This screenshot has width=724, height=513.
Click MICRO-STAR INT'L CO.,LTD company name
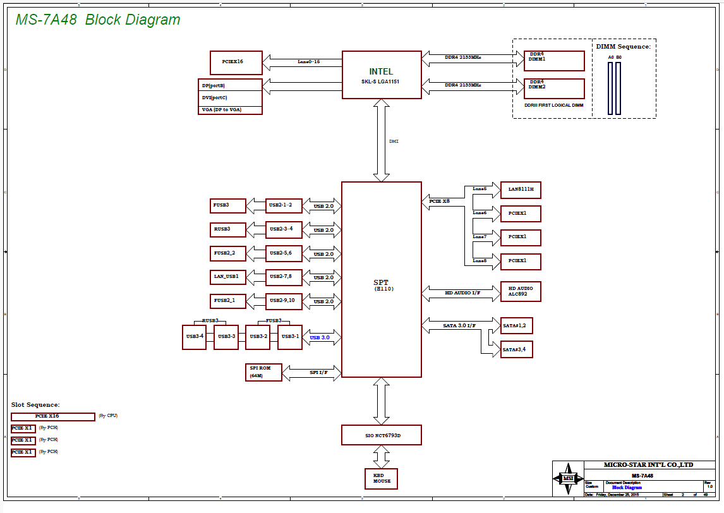tap(648, 465)
